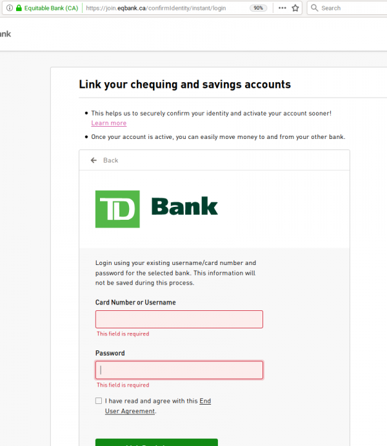Click the Back text link
The image size is (387, 446).
point(111,160)
